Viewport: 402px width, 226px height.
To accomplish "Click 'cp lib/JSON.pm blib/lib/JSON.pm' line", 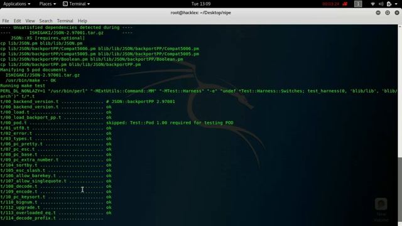I will pyautogui.click(x=41, y=43).
